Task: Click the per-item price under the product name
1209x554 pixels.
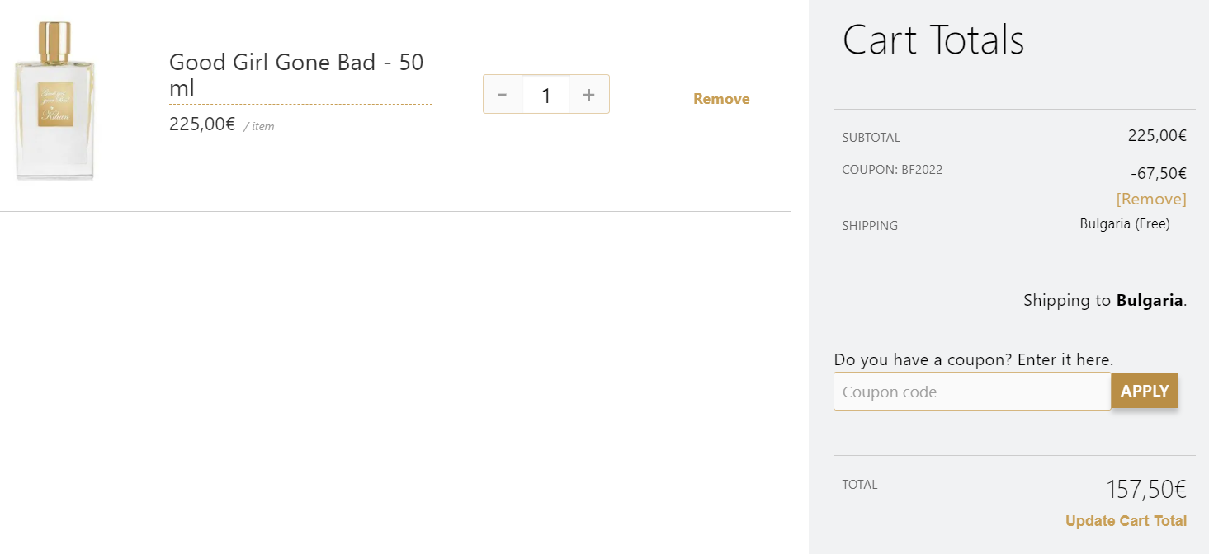Action: 202,124
